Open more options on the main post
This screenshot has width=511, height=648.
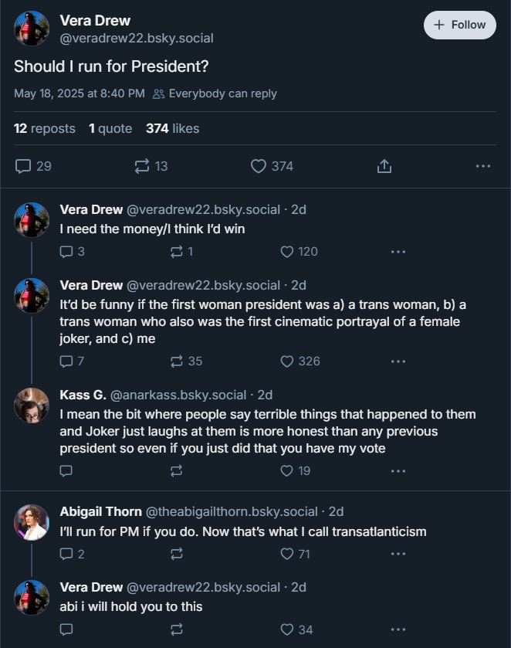[483, 166]
